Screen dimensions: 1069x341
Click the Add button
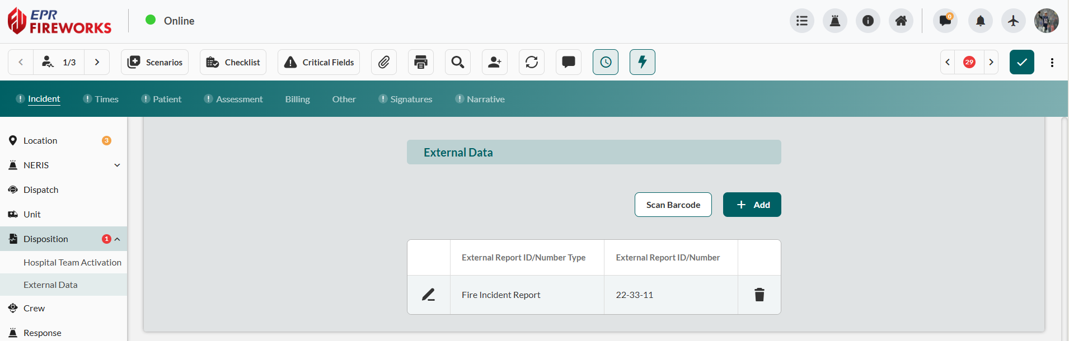(x=752, y=205)
